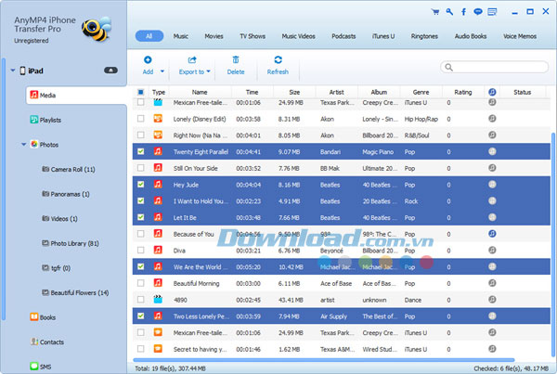Click into the search input field
Viewport: 557px width, 374px height.
point(495,67)
